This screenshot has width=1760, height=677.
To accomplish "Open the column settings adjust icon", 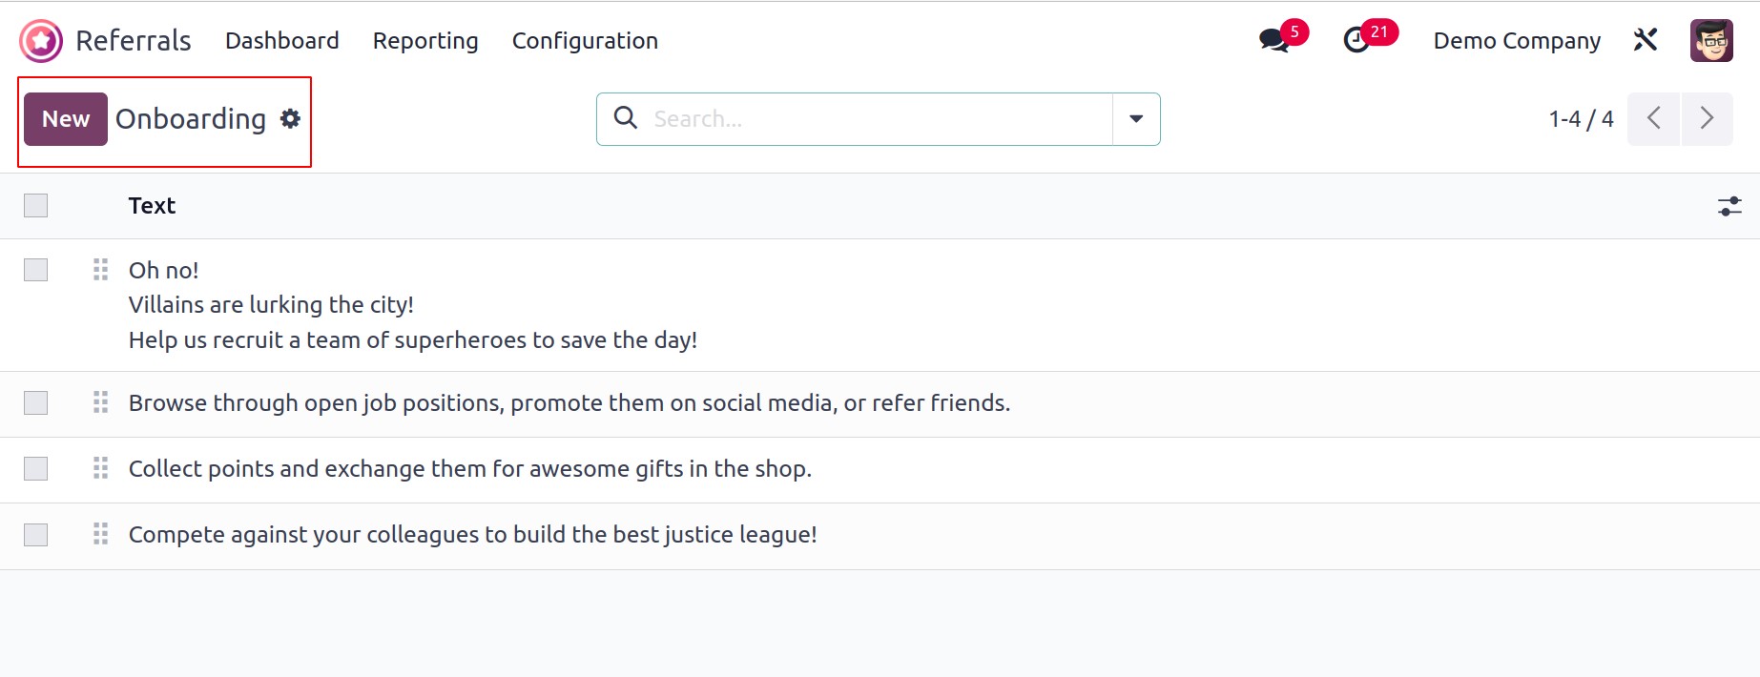I will coord(1729,206).
